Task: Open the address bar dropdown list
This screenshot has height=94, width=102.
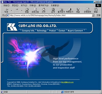Action: click(93, 15)
